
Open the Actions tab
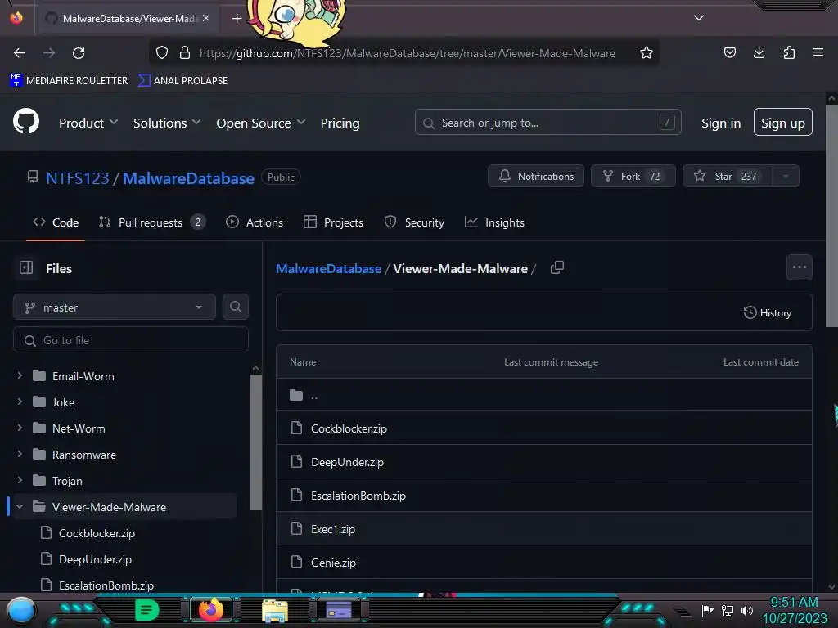[x=255, y=222]
